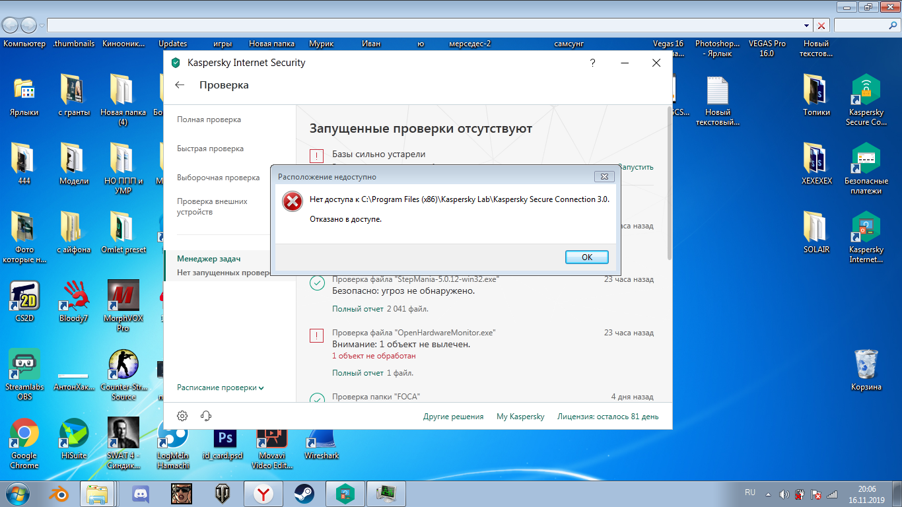Open 'Проверка внешних устройств' in sidebar

[213, 207]
